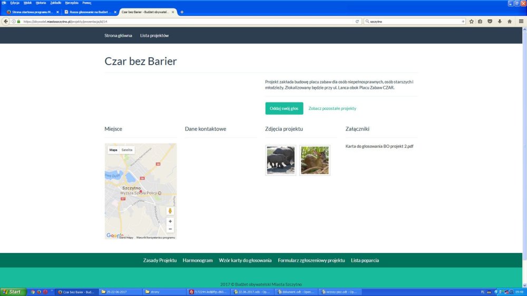Open the first project photo thumbnail
Image resolution: width=527 pixels, height=296 pixels.
(x=281, y=160)
